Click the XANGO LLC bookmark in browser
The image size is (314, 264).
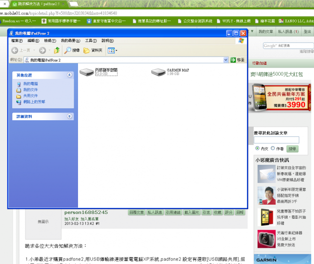(296, 21)
